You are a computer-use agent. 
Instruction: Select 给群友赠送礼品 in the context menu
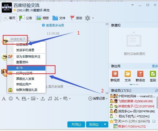tap(27, 90)
